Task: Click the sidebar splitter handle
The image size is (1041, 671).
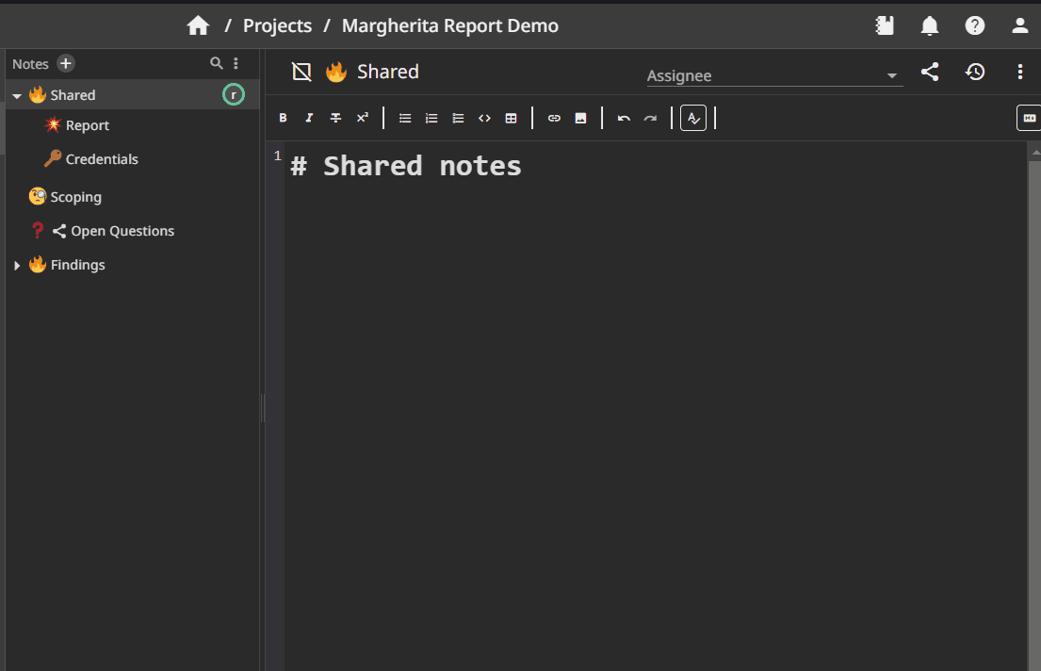Action: coord(263,408)
